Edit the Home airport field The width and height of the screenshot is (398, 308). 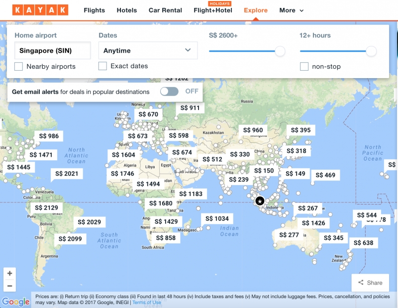click(x=53, y=51)
